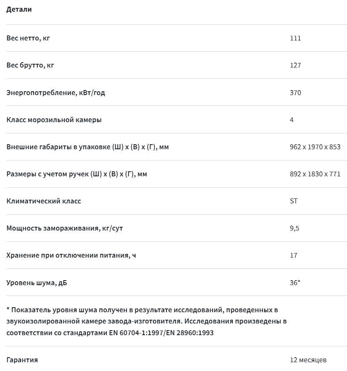This screenshot has height=371, width=347.
Task: Click the gross weight value 127
Action: click(295, 65)
